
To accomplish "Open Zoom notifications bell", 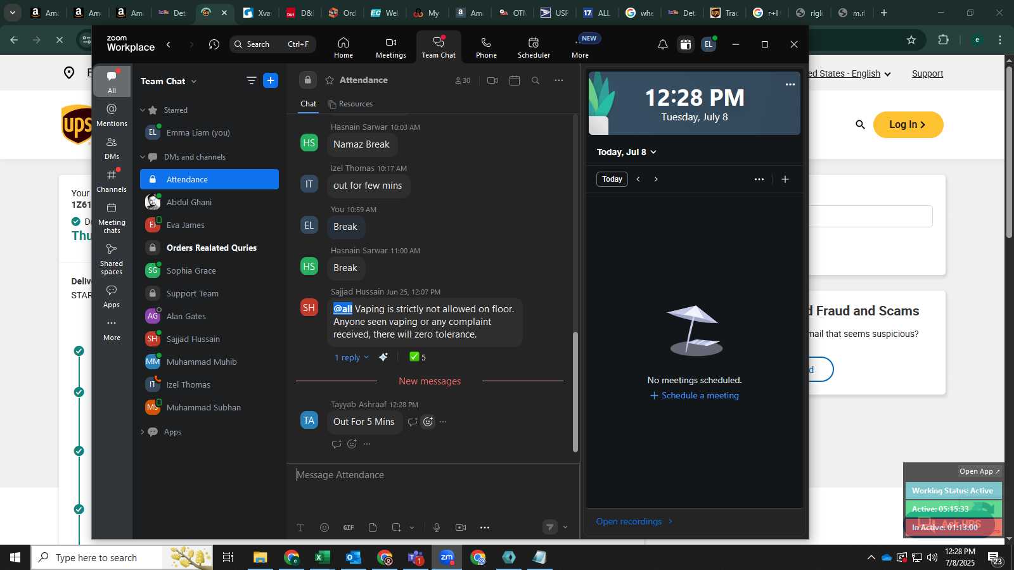I will pyautogui.click(x=662, y=44).
